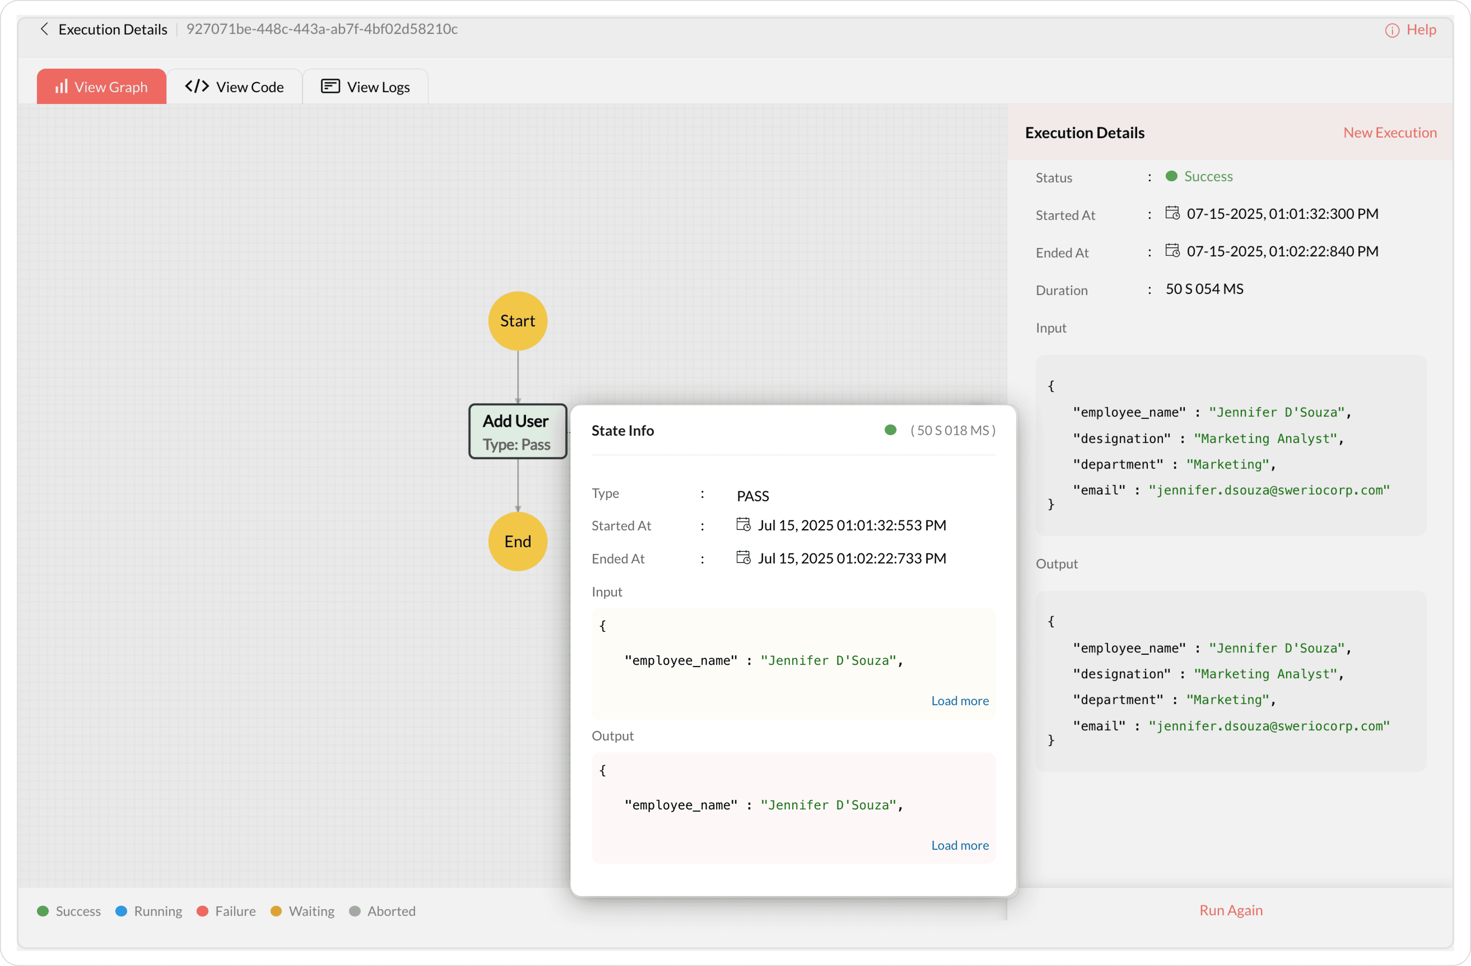The height and width of the screenshot is (966, 1471).
Task: Click State Info Started At calendar icon
Action: tap(743, 525)
